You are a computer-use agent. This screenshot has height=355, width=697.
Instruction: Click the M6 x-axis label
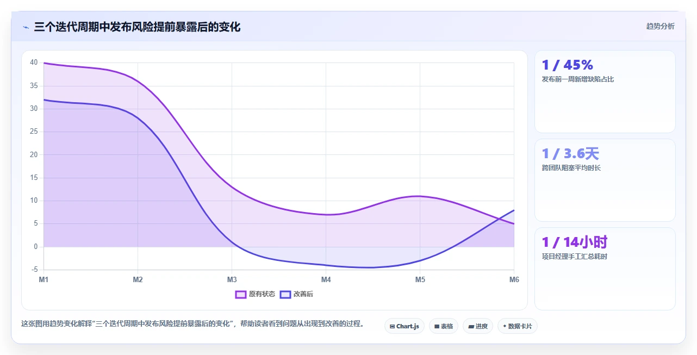[514, 280]
